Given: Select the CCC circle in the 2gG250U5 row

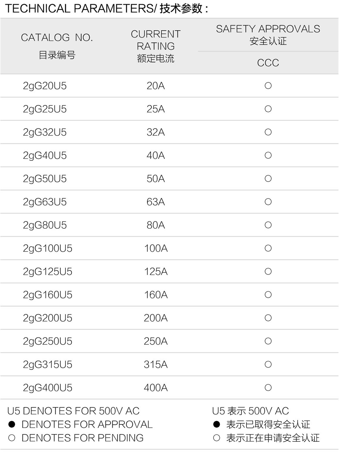Looking at the screenshot, I should point(268,341).
